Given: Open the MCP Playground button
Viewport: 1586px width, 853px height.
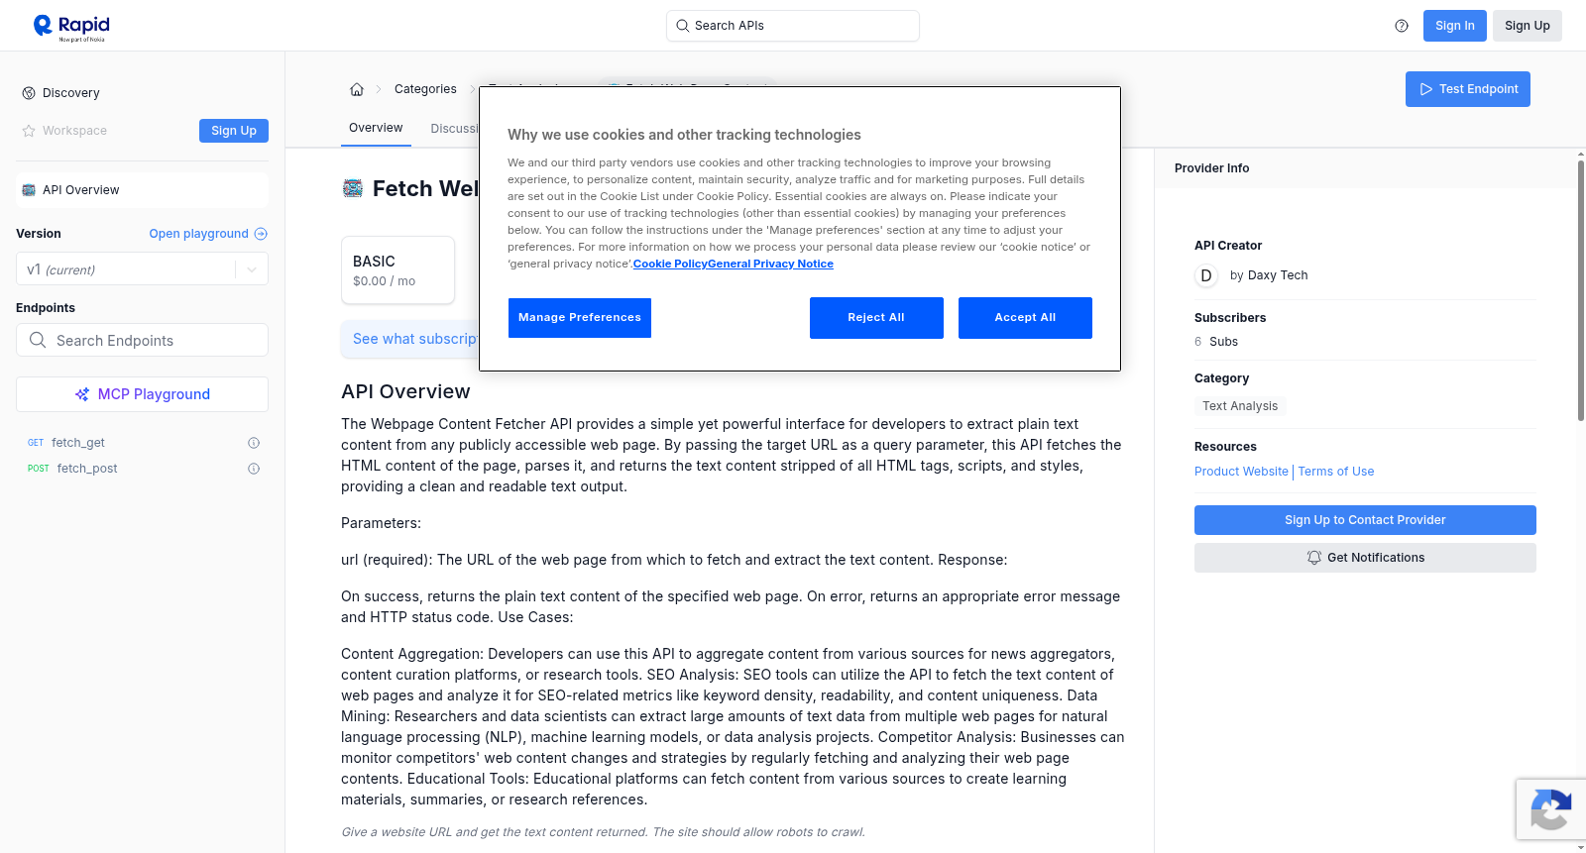Looking at the screenshot, I should coord(142,394).
